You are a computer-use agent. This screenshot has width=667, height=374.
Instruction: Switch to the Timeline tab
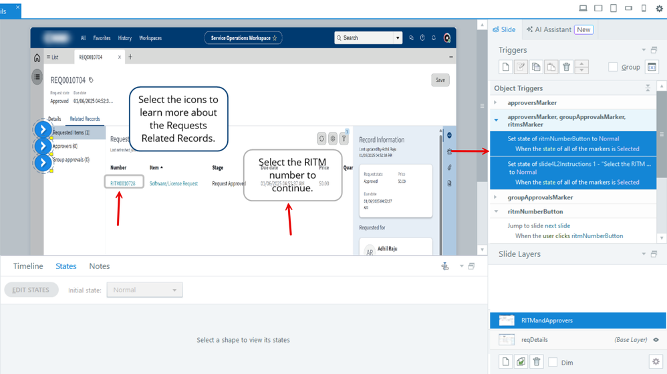click(28, 266)
